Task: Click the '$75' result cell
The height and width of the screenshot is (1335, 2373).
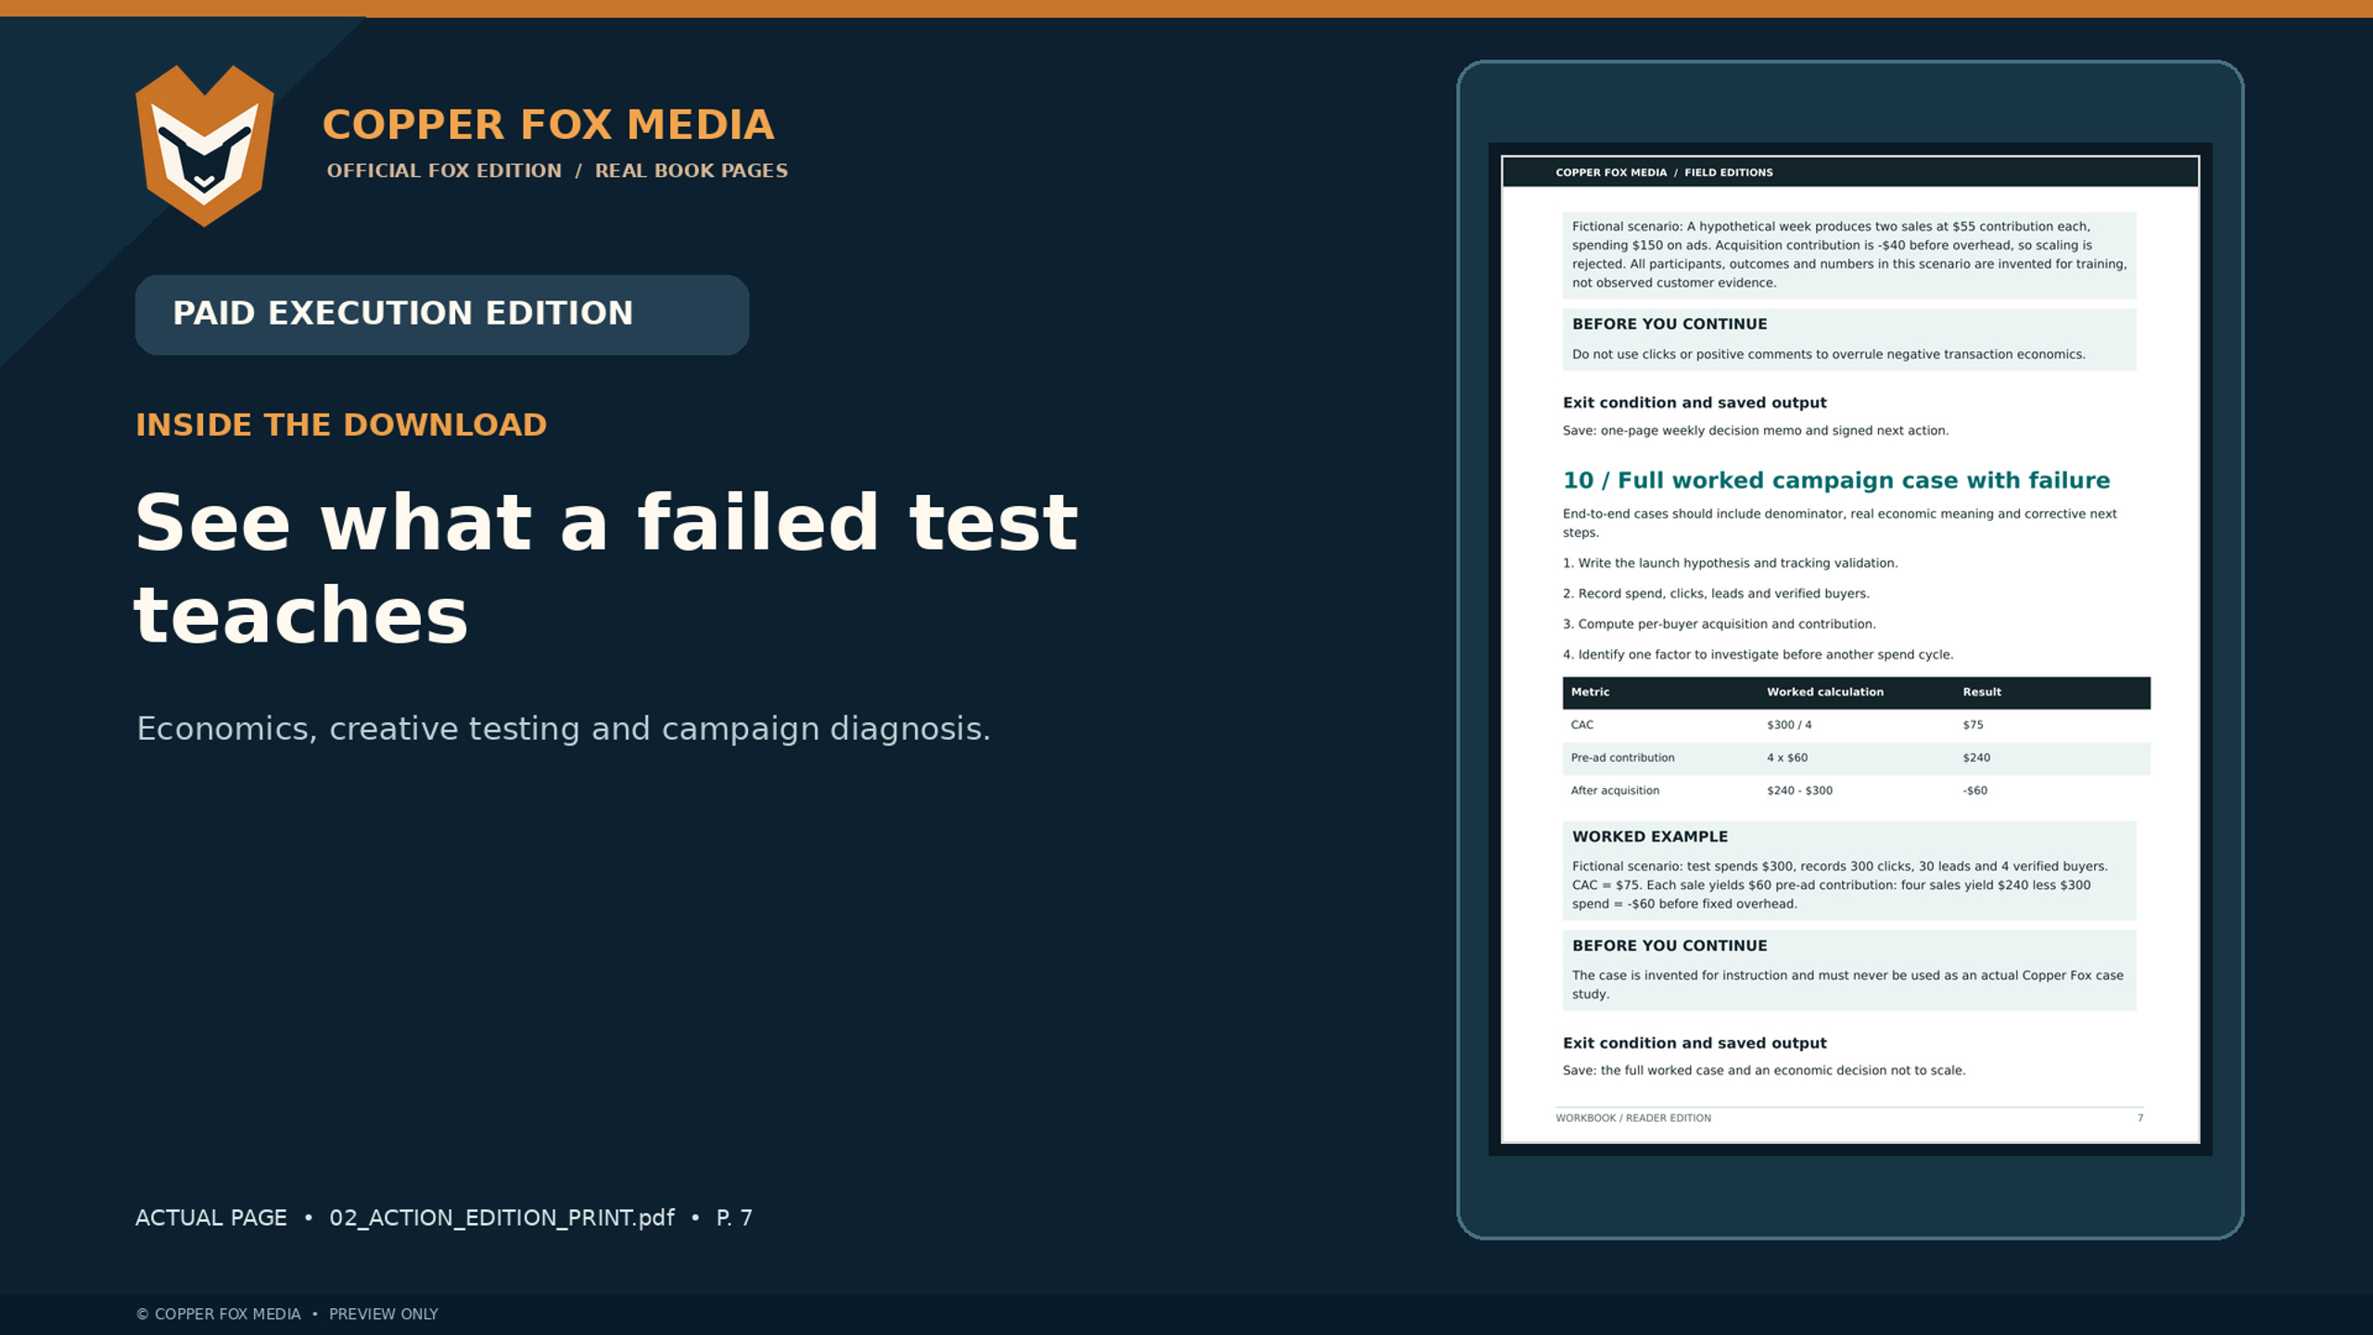Action: (x=1973, y=725)
